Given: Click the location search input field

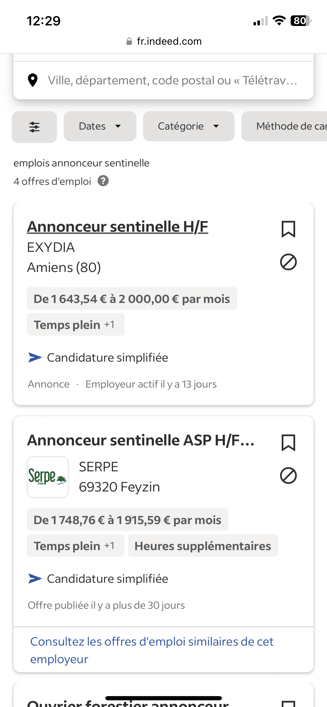Looking at the screenshot, I should pyautogui.click(x=172, y=80).
